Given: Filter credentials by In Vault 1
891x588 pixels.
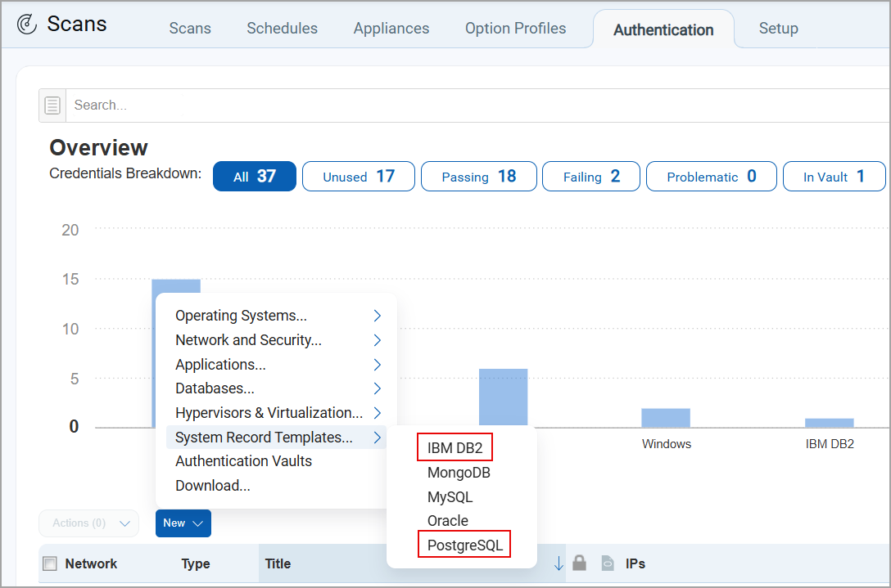Looking at the screenshot, I should 834,176.
